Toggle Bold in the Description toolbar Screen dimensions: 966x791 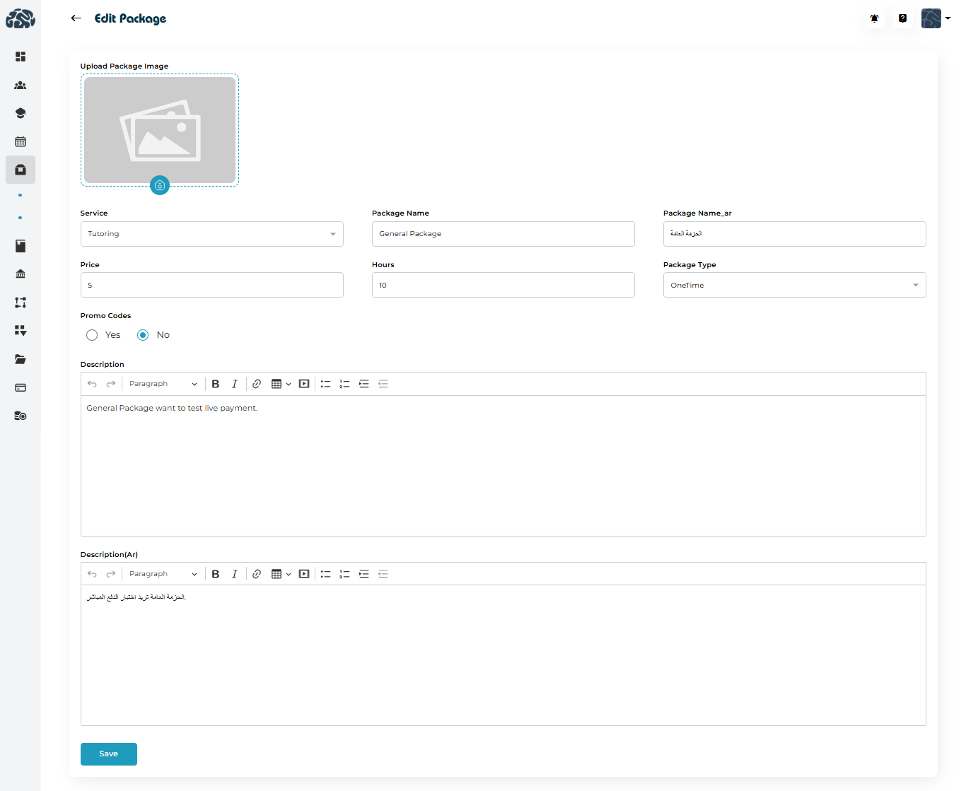click(x=216, y=384)
